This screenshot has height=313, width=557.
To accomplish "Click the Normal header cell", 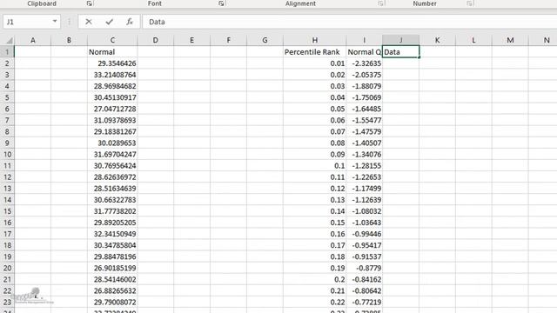I will 112,52.
